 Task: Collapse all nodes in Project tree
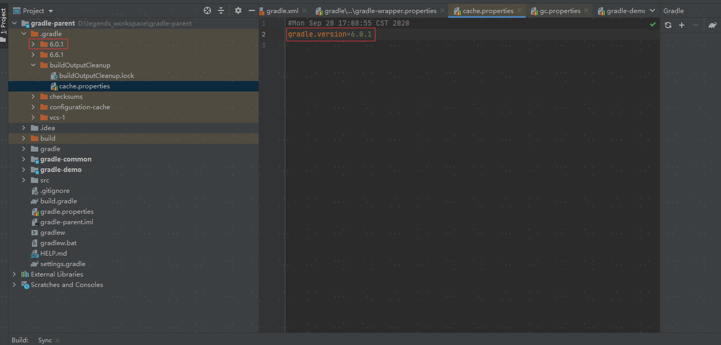click(x=220, y=10)
